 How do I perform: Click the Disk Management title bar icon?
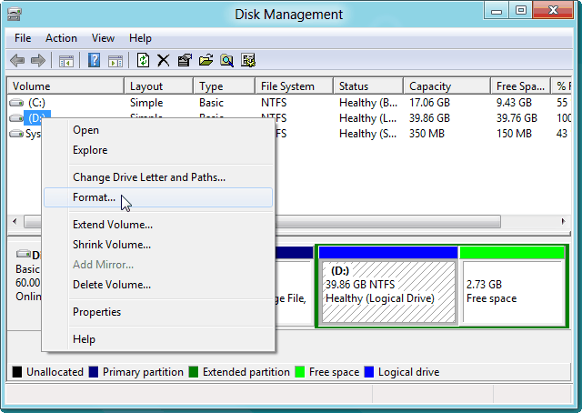15,15
